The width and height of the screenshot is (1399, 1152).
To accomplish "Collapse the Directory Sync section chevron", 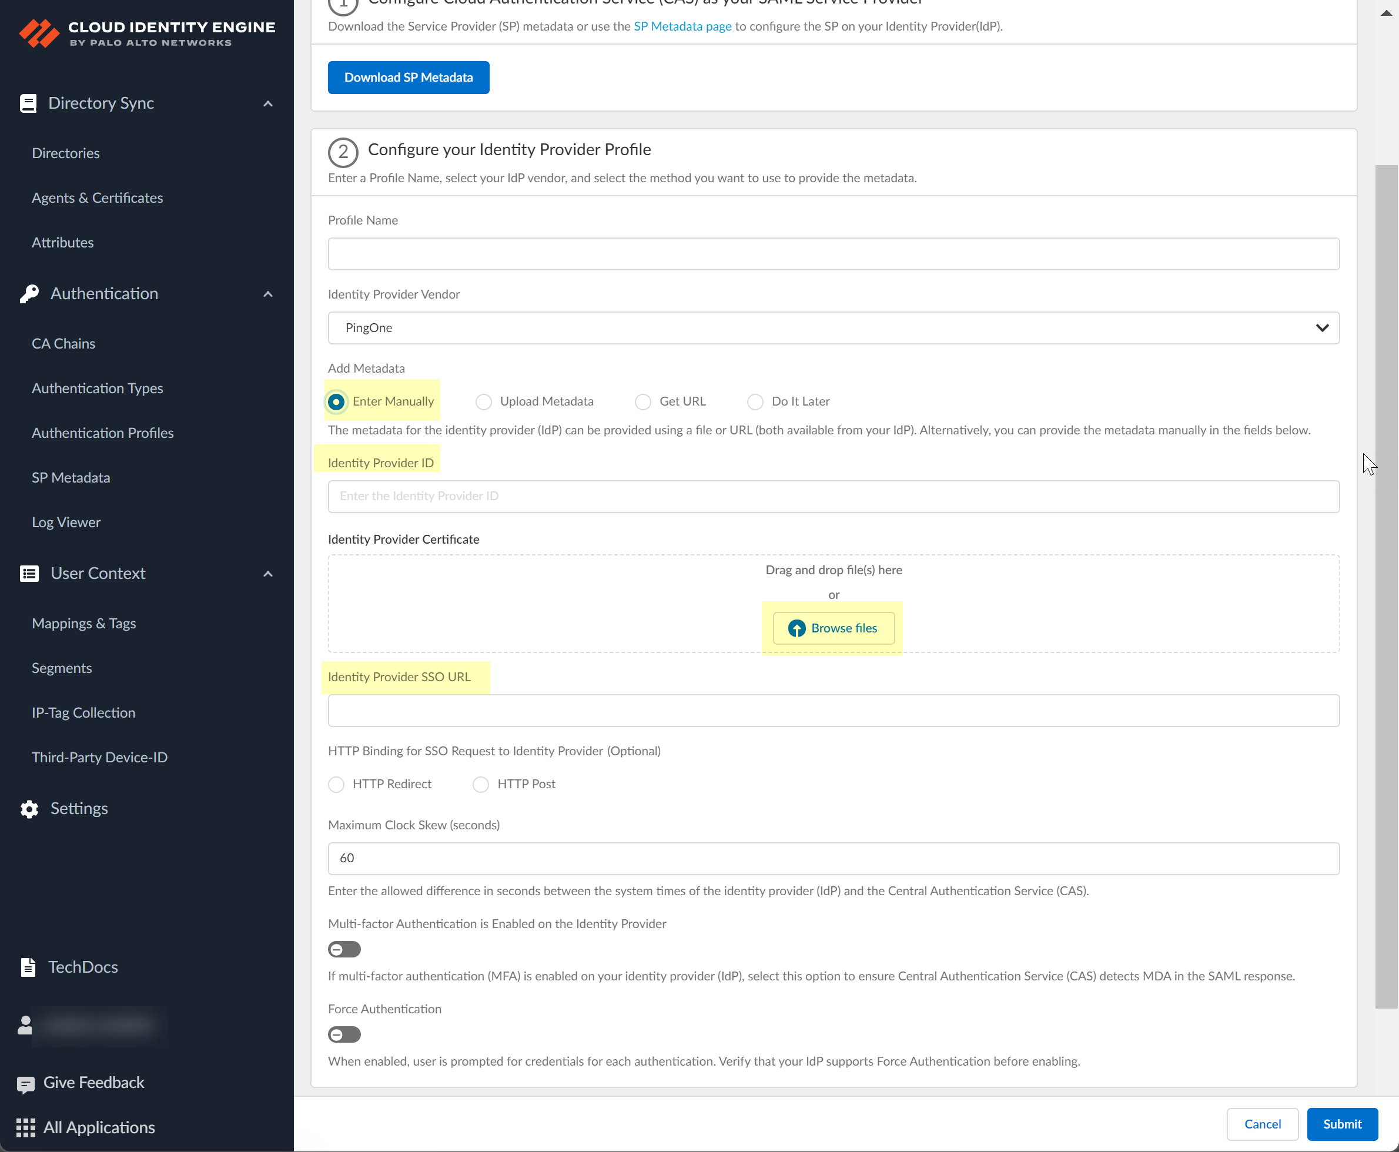I will (x=268, y=103).
